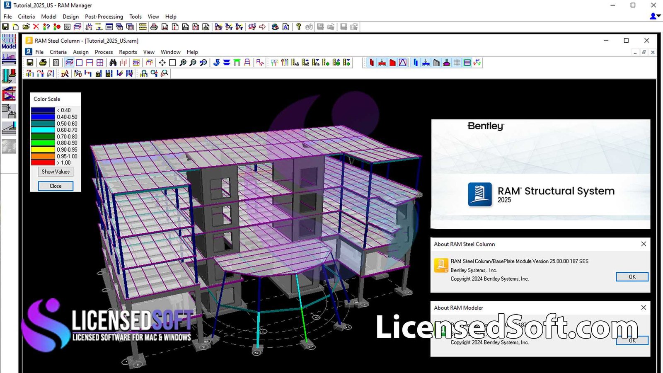Click OK in About RAM Steel Column dialog

632,277
